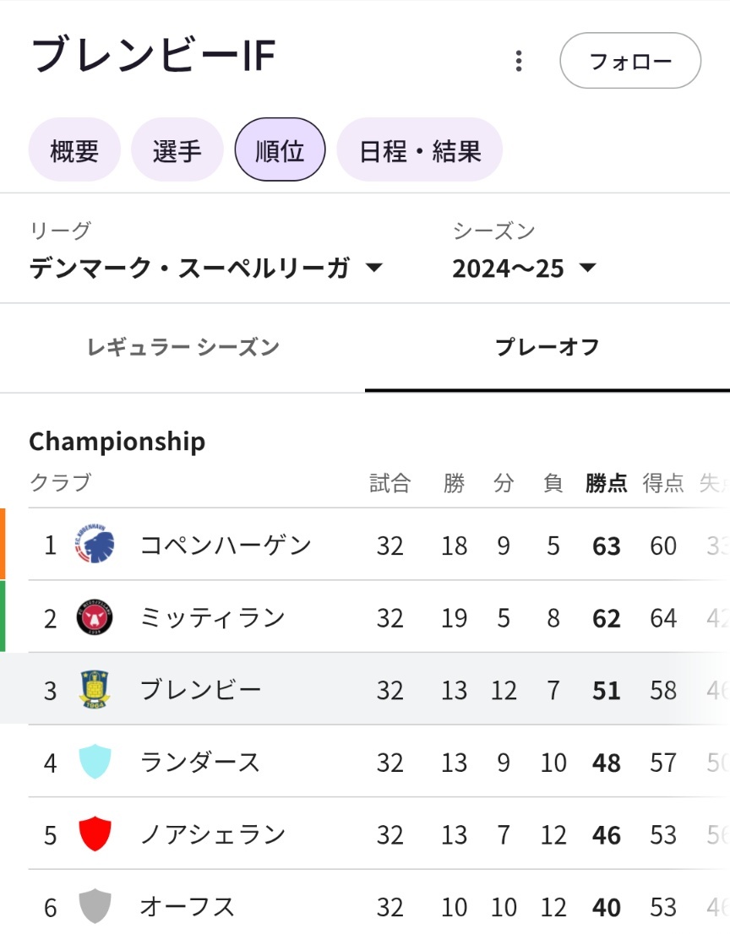Open the リーグ dropdown arrow
The image size is (730, 934).
pos(373,268)
